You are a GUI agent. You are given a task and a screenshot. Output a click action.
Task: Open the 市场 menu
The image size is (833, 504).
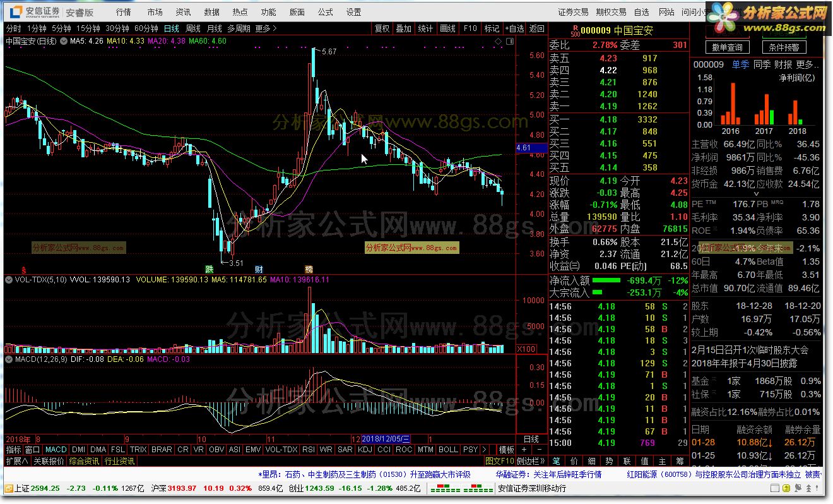(155, 12)
